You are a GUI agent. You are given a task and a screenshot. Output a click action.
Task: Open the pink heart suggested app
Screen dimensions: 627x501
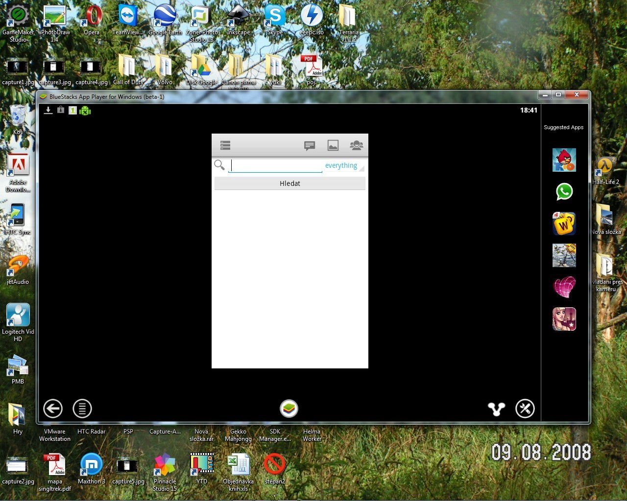tap(564, 287)
